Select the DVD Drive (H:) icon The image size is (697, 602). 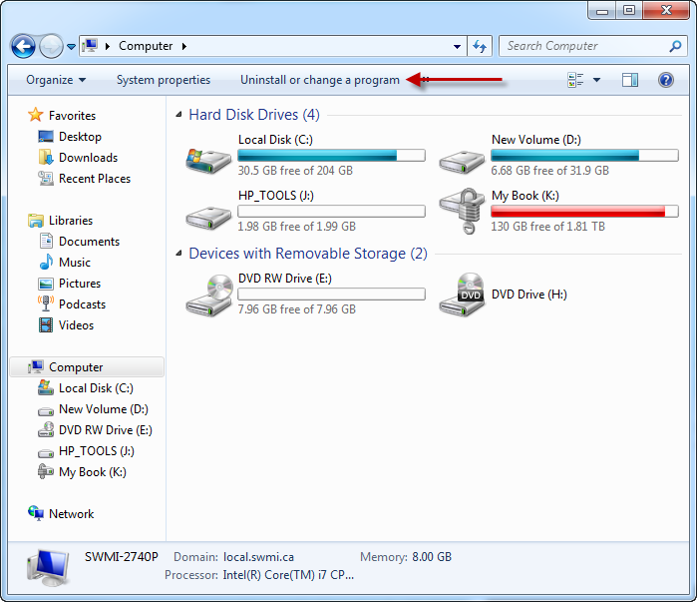click(462, 295)
